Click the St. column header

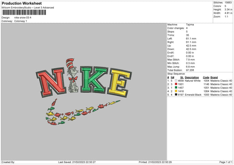click(x=182, y=77)
